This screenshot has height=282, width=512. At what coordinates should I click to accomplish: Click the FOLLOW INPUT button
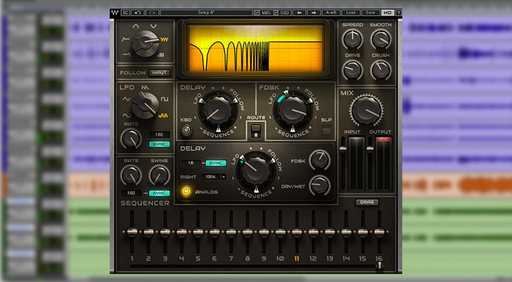pyautogui.click(x=160, y=73)
